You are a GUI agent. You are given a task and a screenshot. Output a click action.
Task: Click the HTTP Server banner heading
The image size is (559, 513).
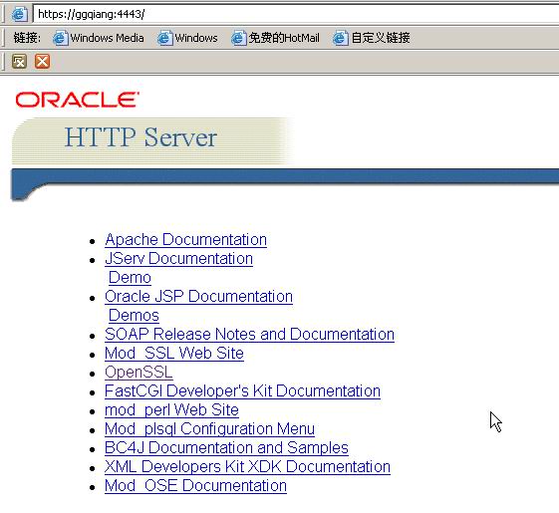140,137
